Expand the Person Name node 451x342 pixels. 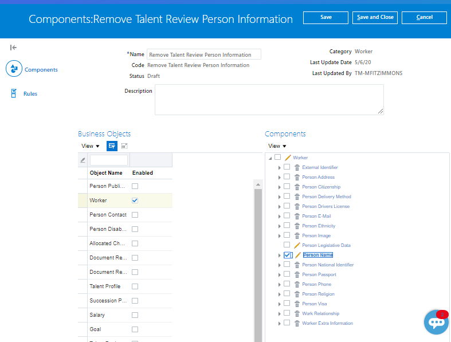279,255
